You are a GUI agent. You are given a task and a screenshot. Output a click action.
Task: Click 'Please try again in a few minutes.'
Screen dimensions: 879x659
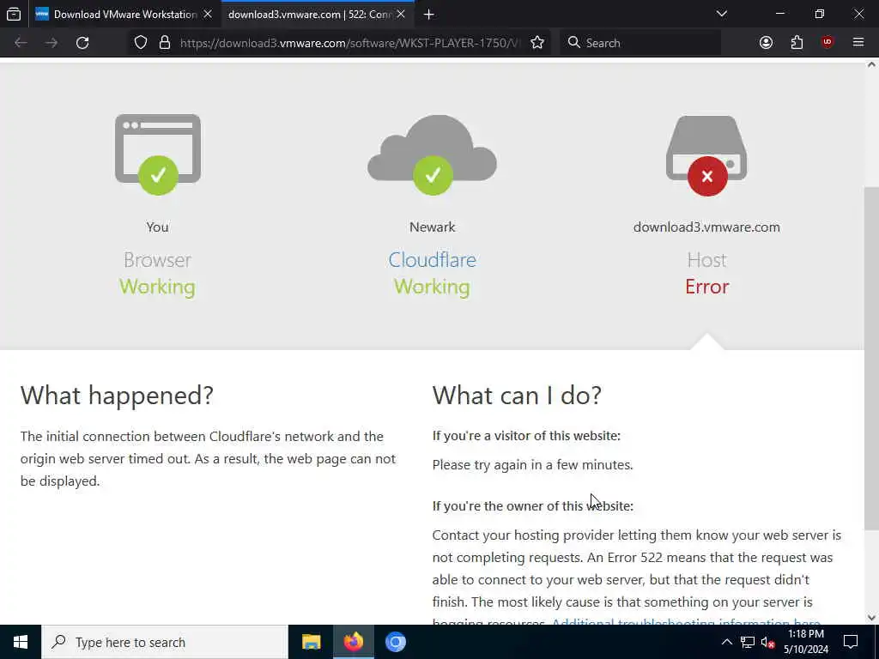tap(532, 465)
